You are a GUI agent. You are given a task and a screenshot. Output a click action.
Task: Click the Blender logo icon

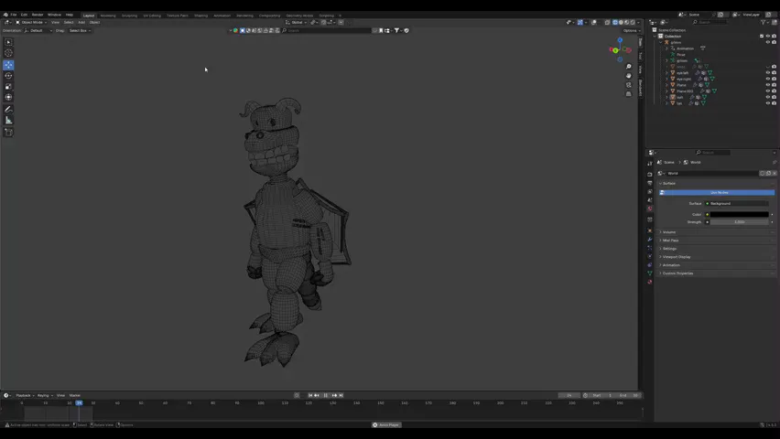(5, 15)
